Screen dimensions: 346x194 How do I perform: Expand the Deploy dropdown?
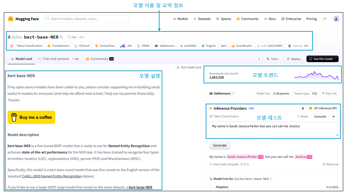[294, 59]
